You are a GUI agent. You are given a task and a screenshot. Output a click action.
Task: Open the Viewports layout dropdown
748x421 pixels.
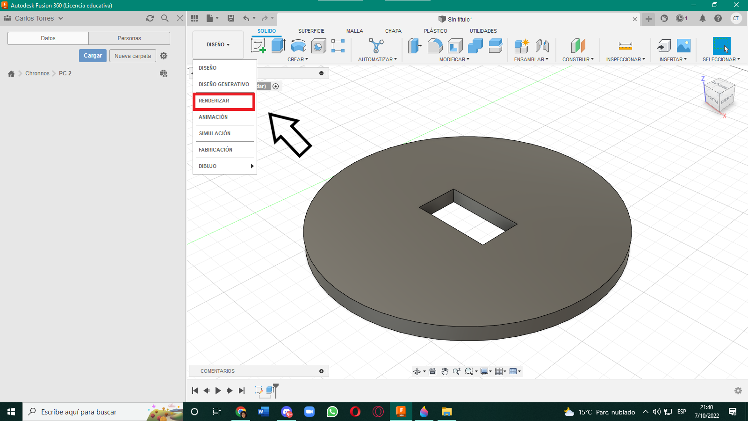point(515,371)
